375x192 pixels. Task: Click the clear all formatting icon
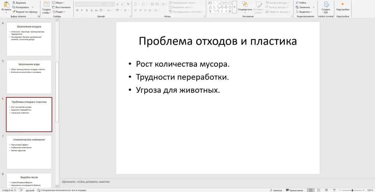128,4
